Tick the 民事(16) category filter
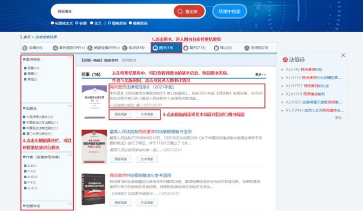This screenshot has width=363, height=211. (25, 68)
